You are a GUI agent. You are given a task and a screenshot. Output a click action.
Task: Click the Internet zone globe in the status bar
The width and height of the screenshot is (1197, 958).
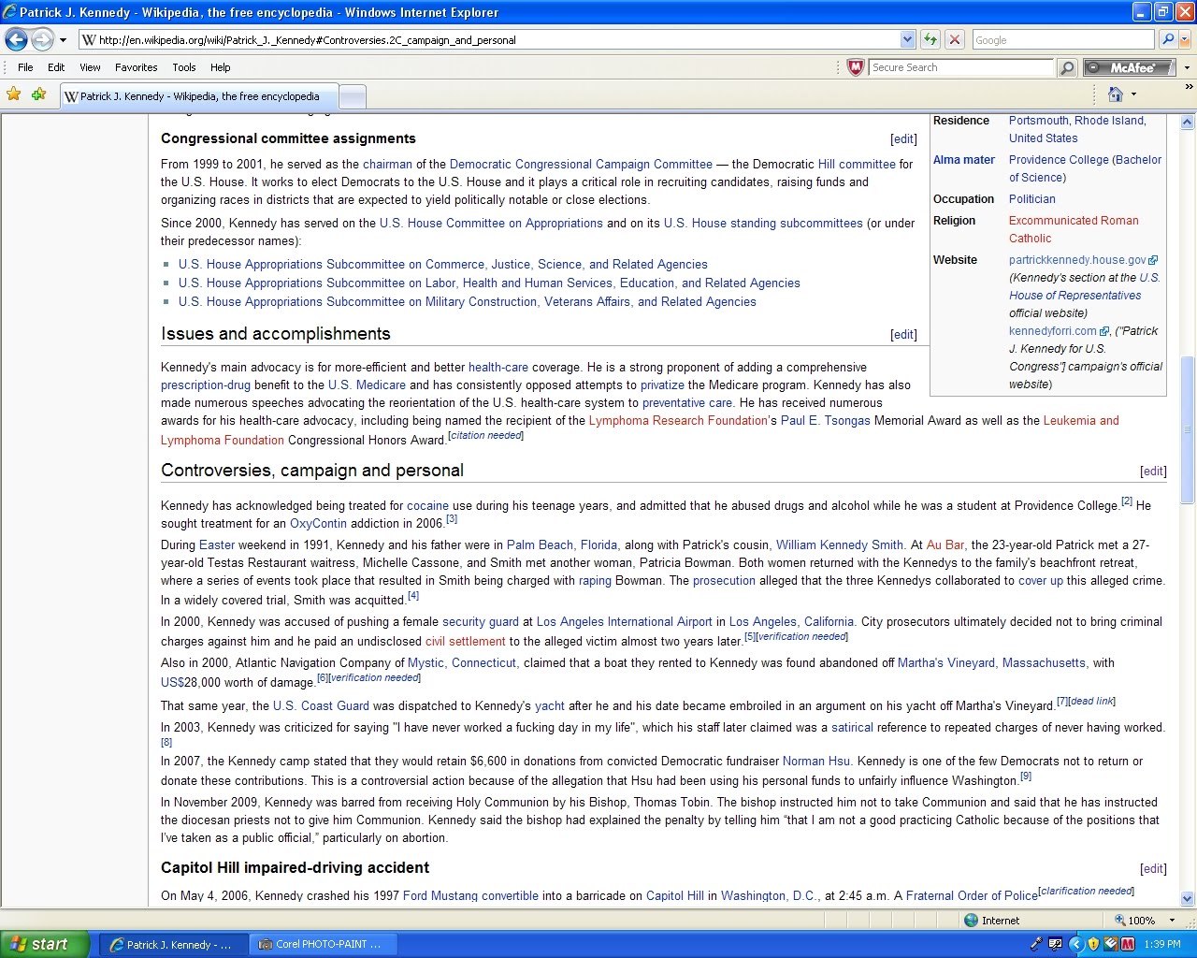(x=972, y=921)
